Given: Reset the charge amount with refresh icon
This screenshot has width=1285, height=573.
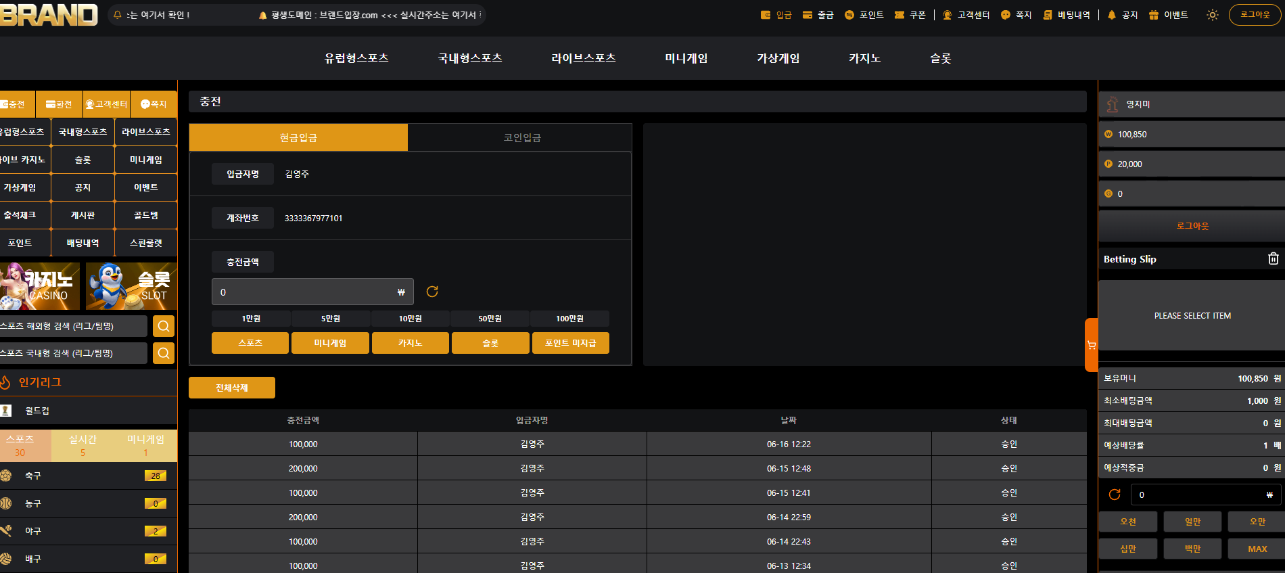Looking at the screenshot, I should coord(432,292).
